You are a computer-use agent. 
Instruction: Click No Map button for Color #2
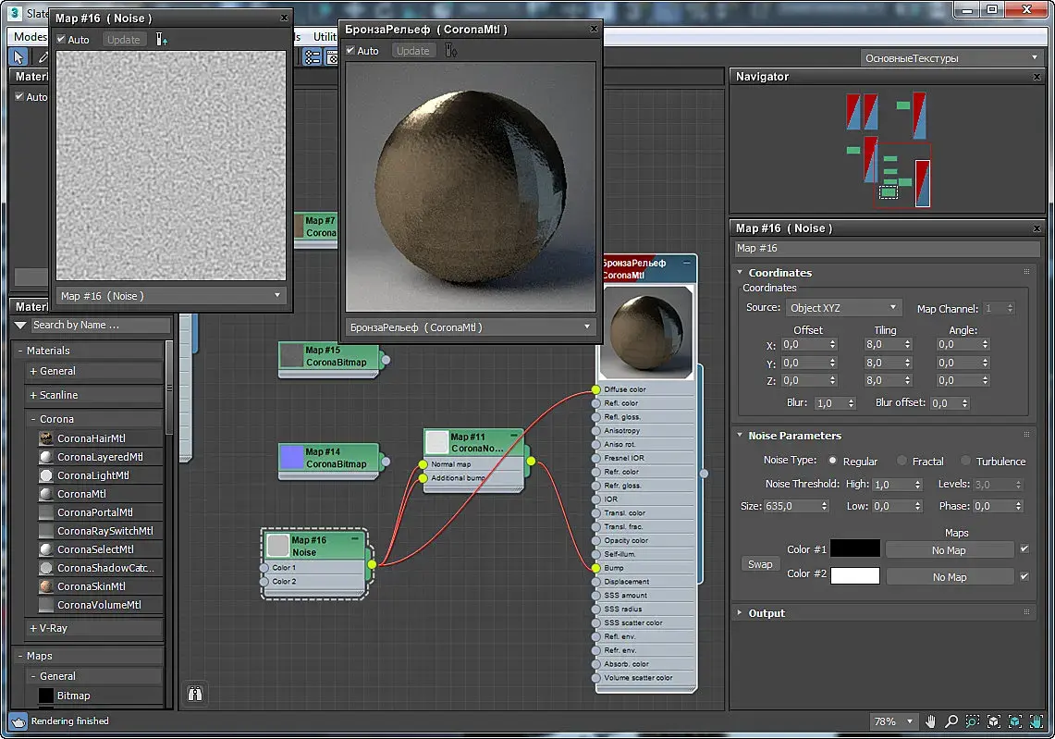coord(950,577)
